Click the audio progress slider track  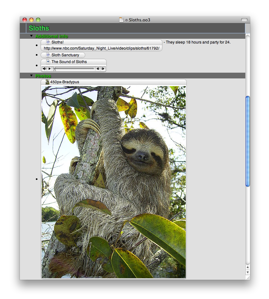(x=74, y=69)
